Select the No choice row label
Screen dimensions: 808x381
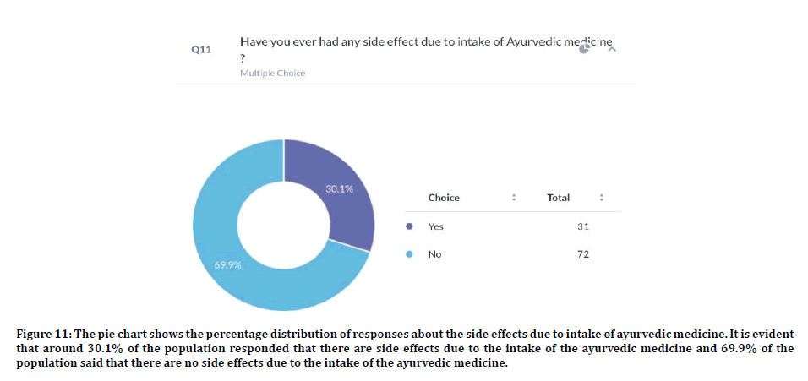point(434,253)
